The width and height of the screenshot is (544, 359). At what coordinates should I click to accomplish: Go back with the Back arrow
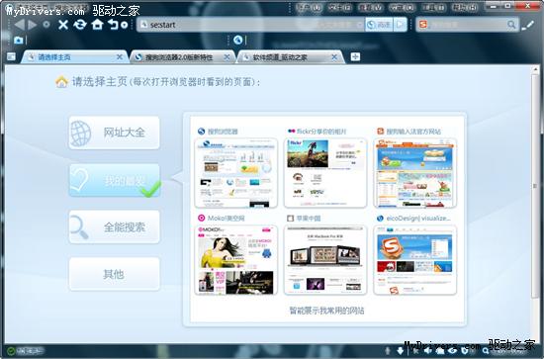coord(20,25)
